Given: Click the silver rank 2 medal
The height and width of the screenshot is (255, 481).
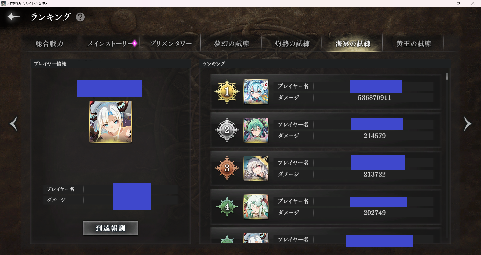Looking at the screenshot, I should [227, 130].
